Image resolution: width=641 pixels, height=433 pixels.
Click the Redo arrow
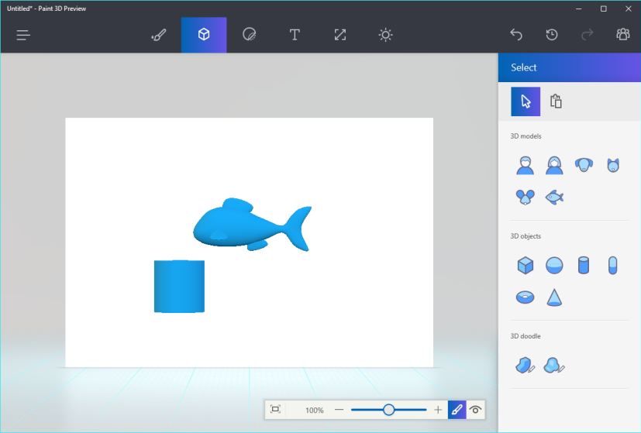[587, 35]
